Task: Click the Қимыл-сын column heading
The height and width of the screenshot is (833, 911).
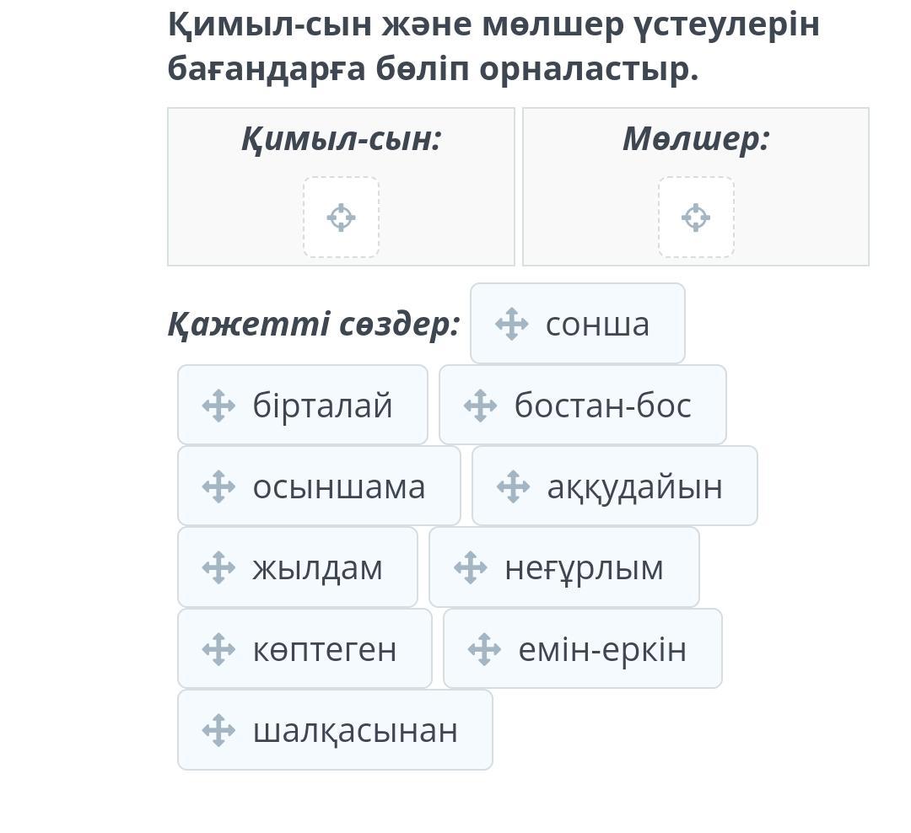Action: [x=342, y=139]
